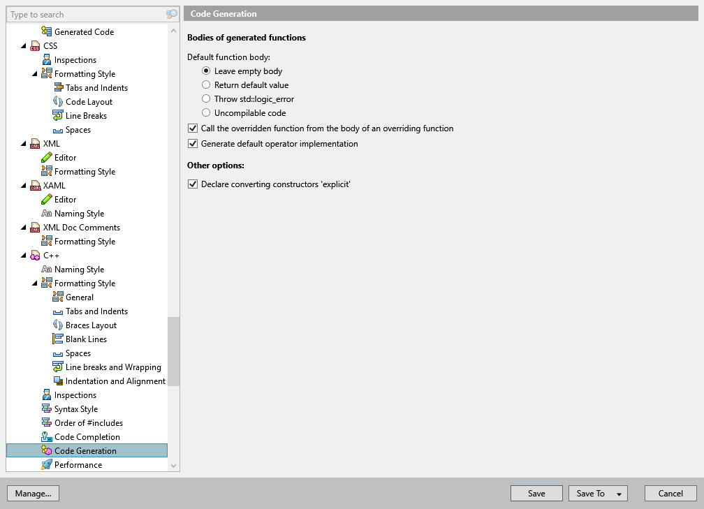Uncheck Generate default operator implementation
Screen dimensions: 704x509
(x=192, y=143)
